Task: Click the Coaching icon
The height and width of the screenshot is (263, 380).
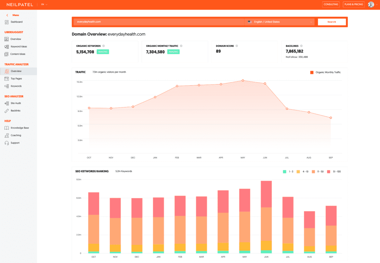Action: click(x=7, y=136)
